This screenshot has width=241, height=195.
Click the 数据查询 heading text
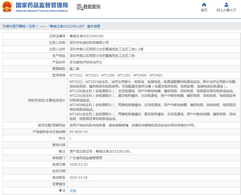[92, 7]
